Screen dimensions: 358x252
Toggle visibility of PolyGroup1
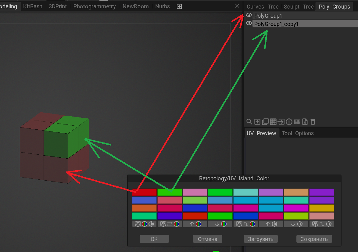(x=249, y=15)
